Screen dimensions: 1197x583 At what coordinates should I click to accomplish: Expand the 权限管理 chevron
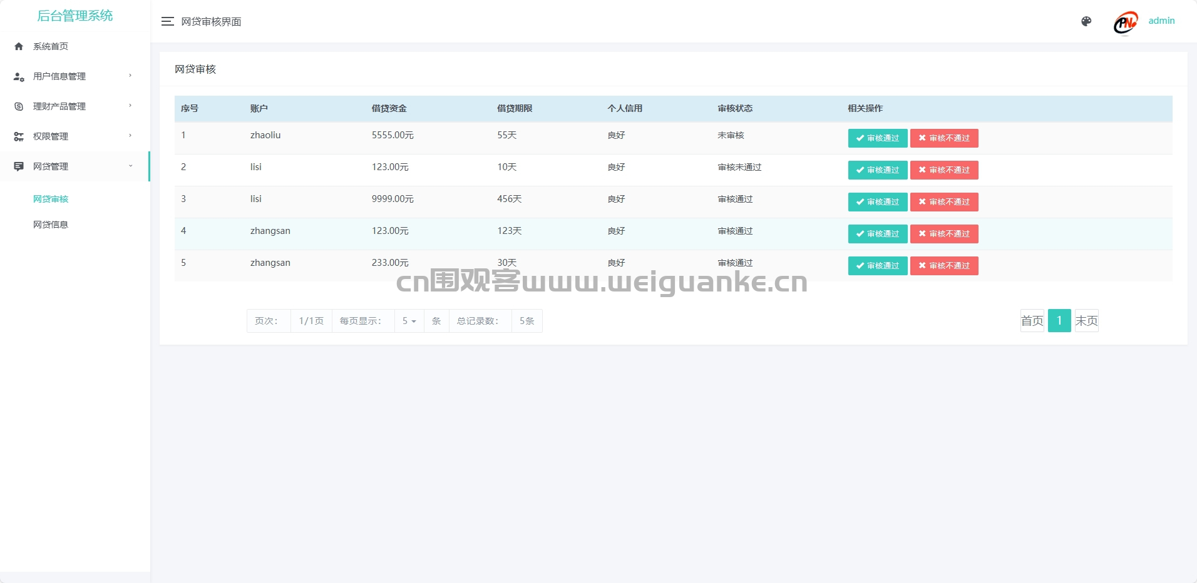pyautogui.click(x=130, y=136)
